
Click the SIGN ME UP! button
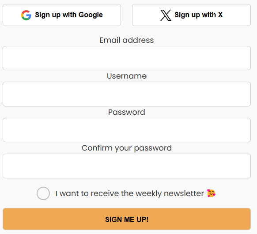click(127, 219)
